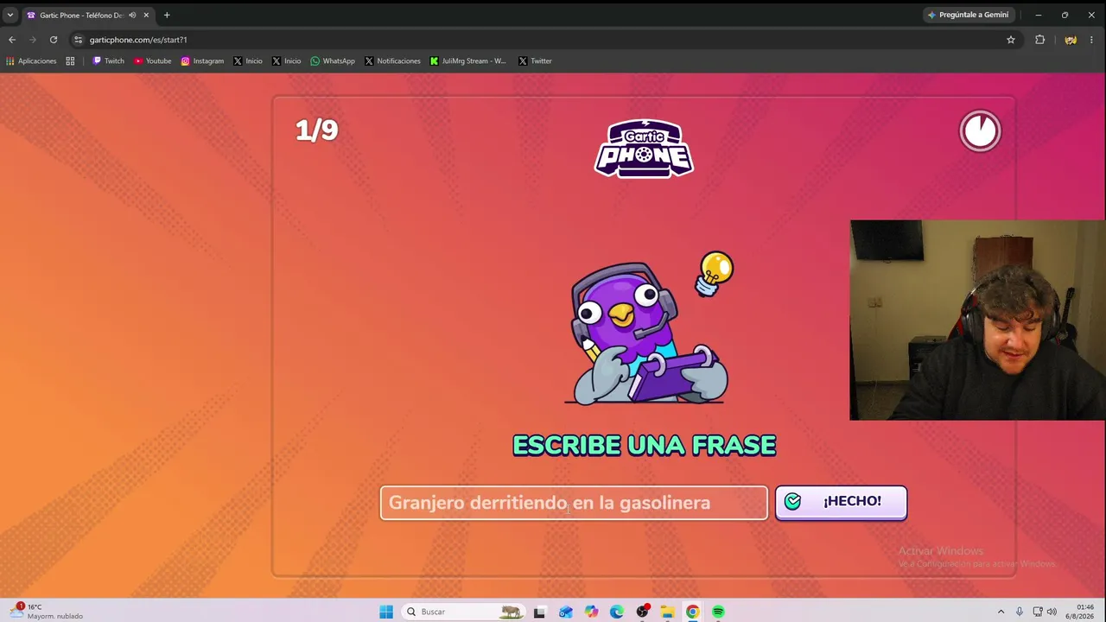The height and width of the screenshot is (622, 1106).
Task: Open the Instagram bookmark
Action: (x=202, y=61)
